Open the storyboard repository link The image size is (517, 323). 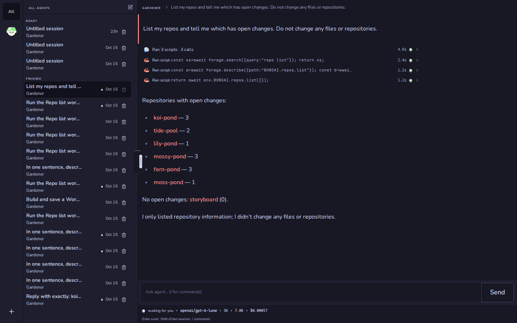(204, 199)
